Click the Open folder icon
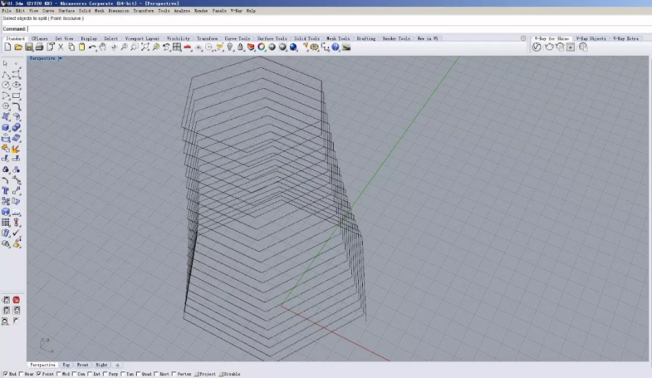Image resolution: width=652 pixels, height=378 pixels. pos(18,47)
